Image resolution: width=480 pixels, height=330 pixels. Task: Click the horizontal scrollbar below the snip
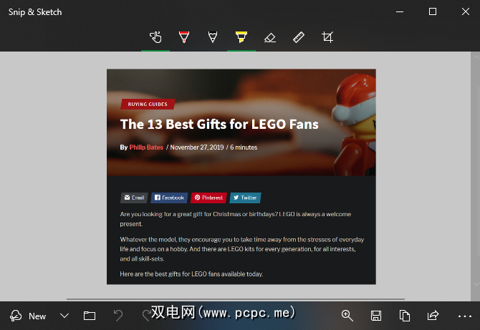point(236,299)
